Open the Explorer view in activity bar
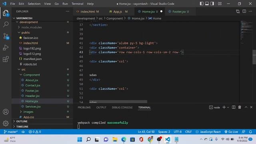Screen dimensions: 256x144 coord(6,13)
